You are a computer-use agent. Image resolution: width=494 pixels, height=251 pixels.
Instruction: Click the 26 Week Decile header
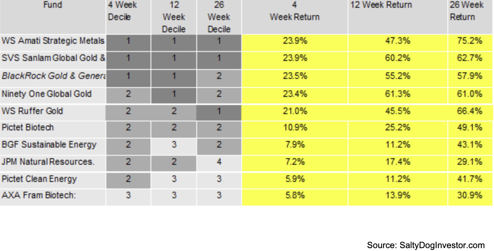pyautogui.click(x=219, y=17)
